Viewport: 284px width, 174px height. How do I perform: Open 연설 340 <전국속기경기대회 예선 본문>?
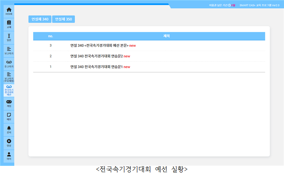pyautogui.click(x=99, y=46)
